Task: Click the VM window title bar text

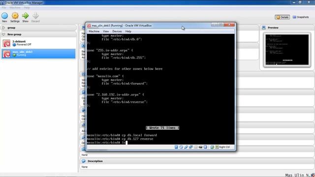Action: pyautogui.click(x=122, y=26)
